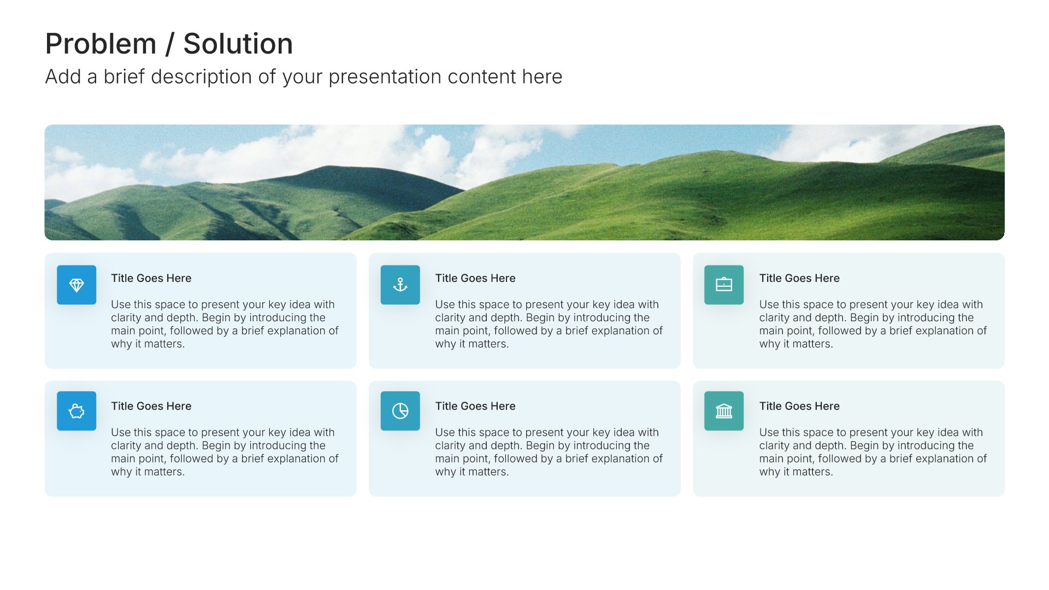This screenshot has width=1049, height=590.
Task: Click the subtitle description text under heading
Action: pos(304,77)
